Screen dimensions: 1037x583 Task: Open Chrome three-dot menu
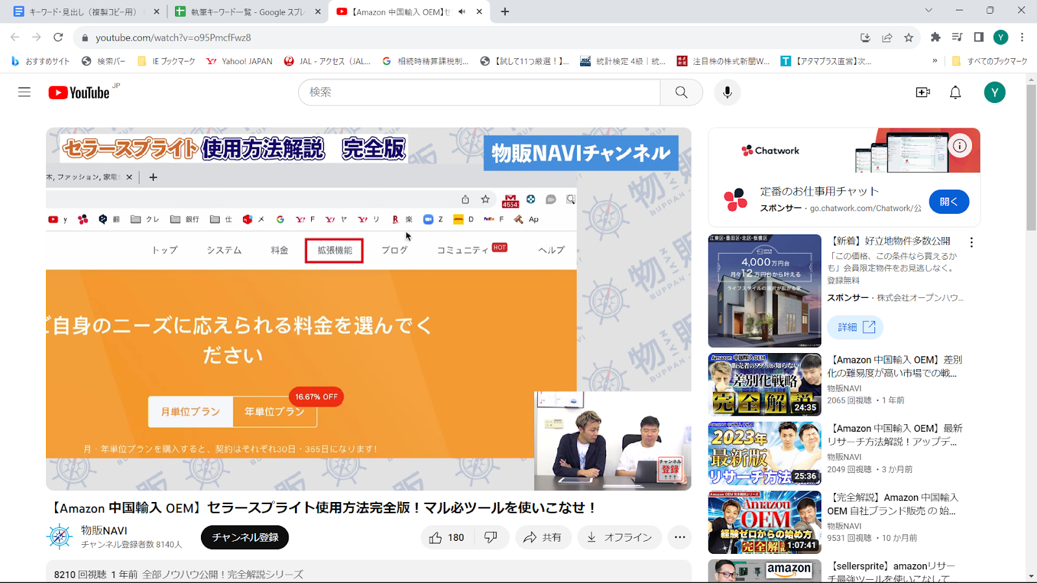coord(1022,38)
